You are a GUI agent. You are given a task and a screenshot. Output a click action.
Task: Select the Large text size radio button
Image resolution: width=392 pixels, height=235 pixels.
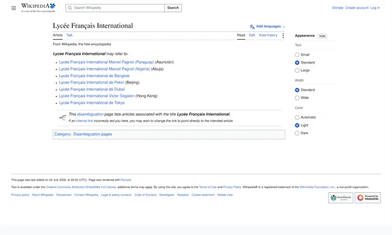coord(297,70)
